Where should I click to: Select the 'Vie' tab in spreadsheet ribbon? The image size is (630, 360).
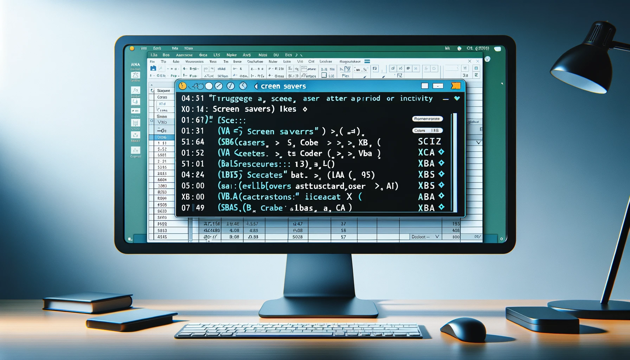tap(300, 62)
